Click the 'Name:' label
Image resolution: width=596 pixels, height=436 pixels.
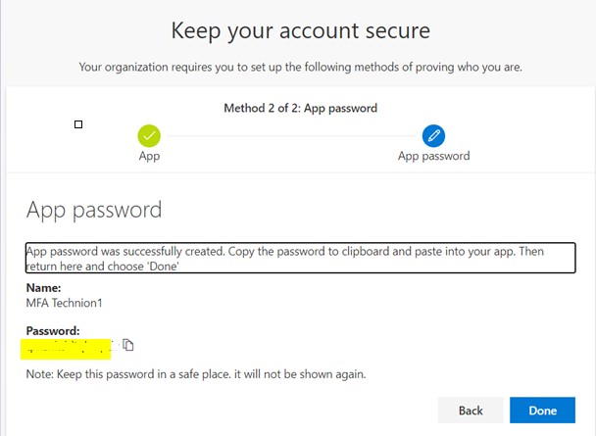tap(43, 288)
